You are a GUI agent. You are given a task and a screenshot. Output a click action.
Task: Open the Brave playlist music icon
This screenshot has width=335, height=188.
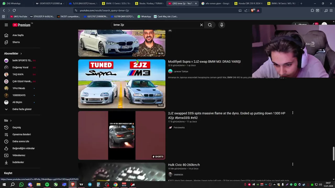point(326,10)
